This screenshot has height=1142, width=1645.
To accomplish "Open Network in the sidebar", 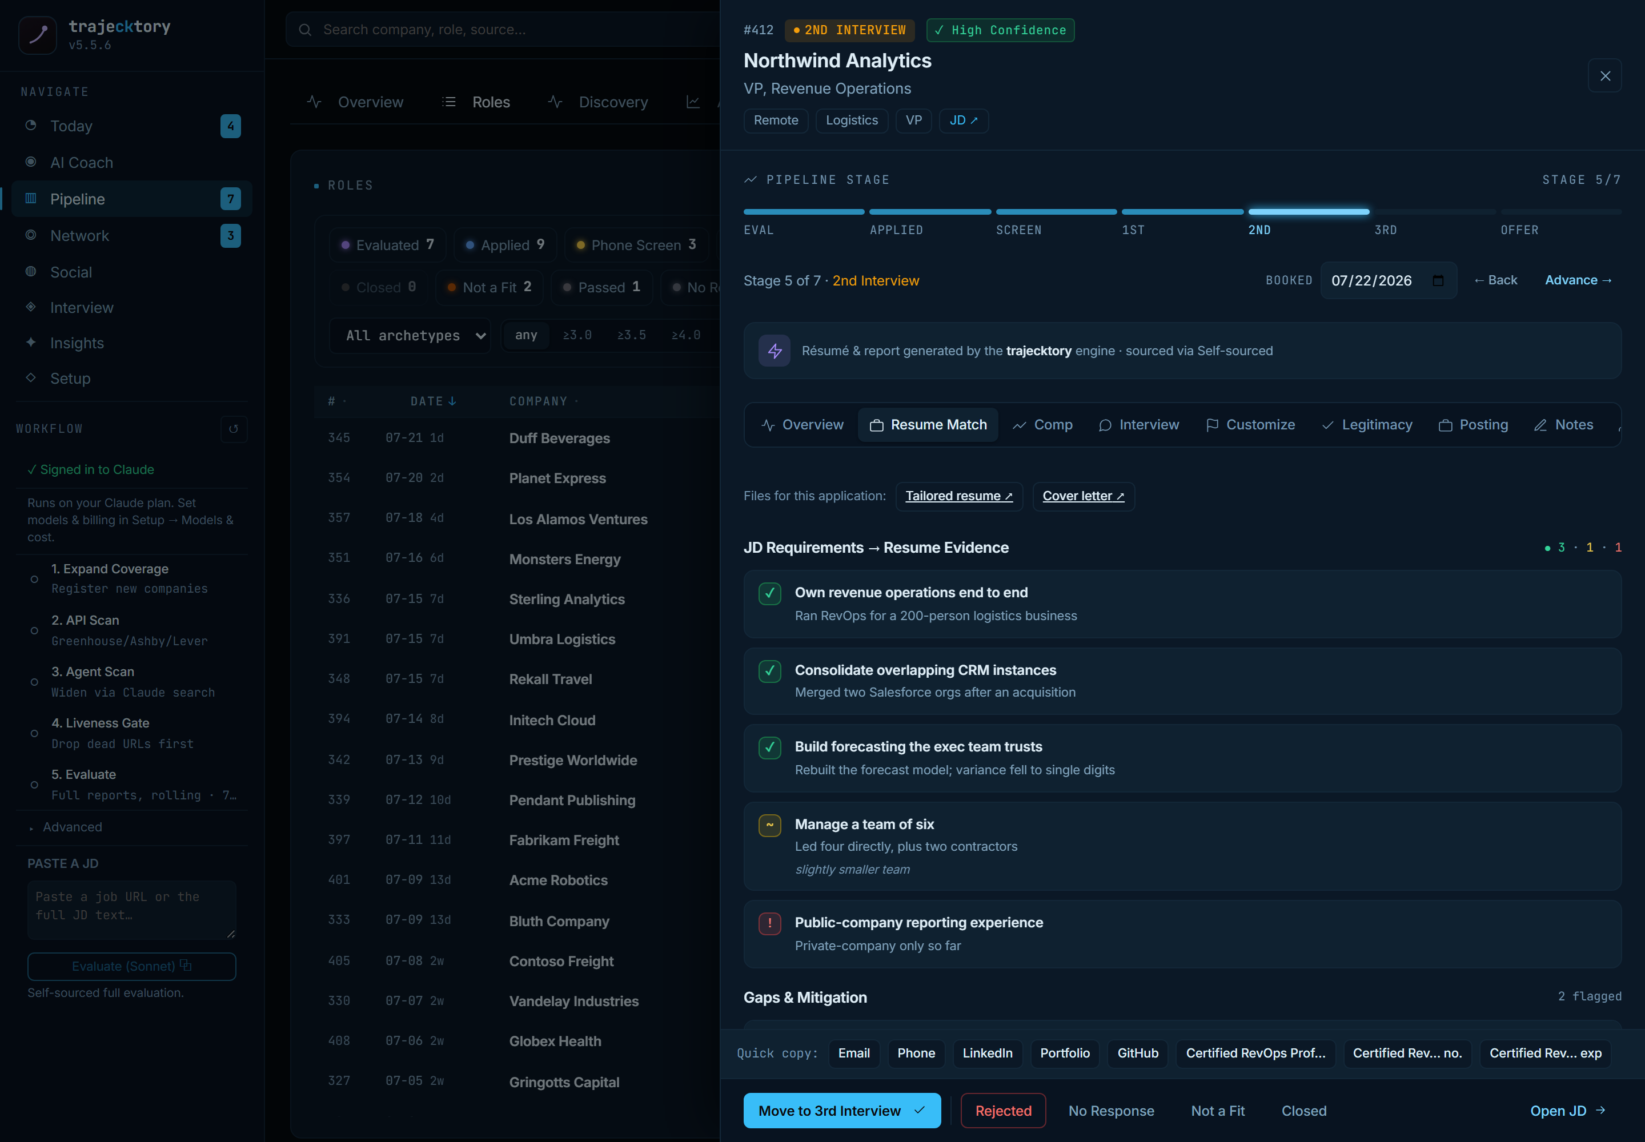I will (132, 235).
